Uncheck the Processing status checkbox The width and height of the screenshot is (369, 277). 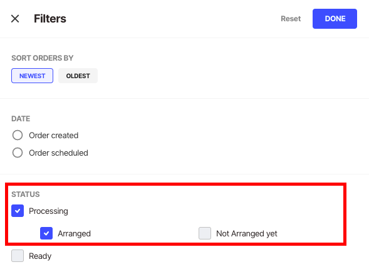[x=18, y=211]
